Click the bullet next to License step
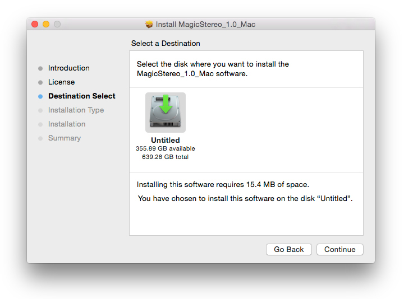Image resolution: width=404 pixels, height=299 pixels. (40, 82)
